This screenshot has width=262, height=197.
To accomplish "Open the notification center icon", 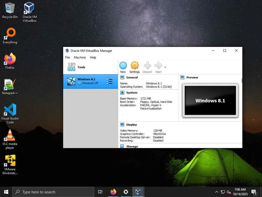I will [x=254, y=192].
